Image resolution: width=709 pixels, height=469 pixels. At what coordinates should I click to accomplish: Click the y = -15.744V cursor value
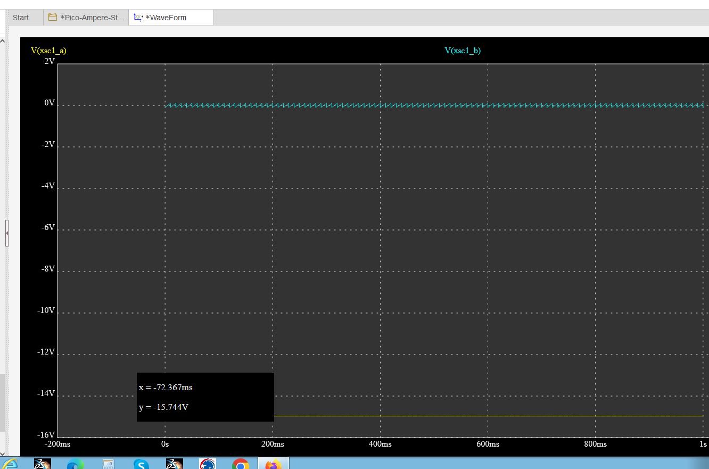163,408
